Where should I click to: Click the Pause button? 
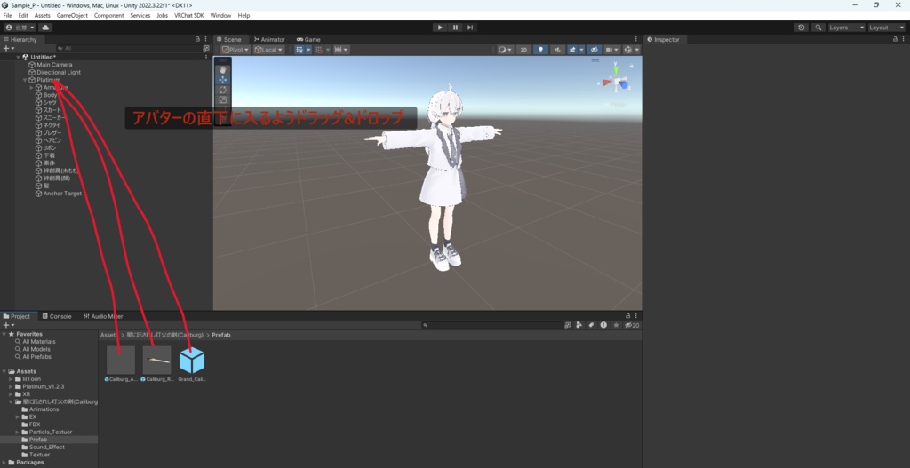(455, 28)
